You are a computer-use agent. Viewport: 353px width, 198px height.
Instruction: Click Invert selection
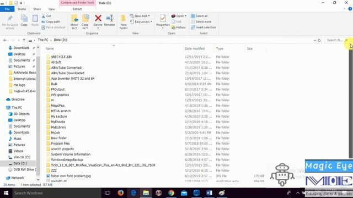204,28
